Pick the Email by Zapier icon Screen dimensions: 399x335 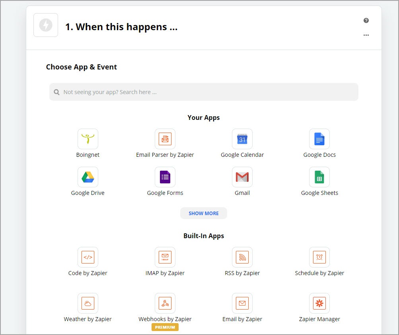pyautogui.click(x=242, y=303)
